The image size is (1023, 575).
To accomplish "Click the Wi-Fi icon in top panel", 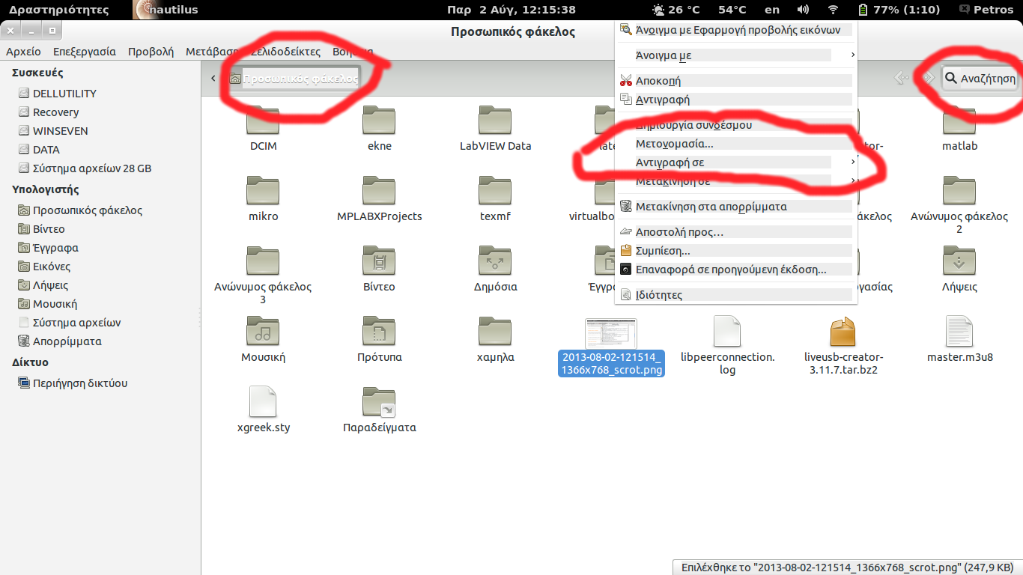I will point(833,10).
